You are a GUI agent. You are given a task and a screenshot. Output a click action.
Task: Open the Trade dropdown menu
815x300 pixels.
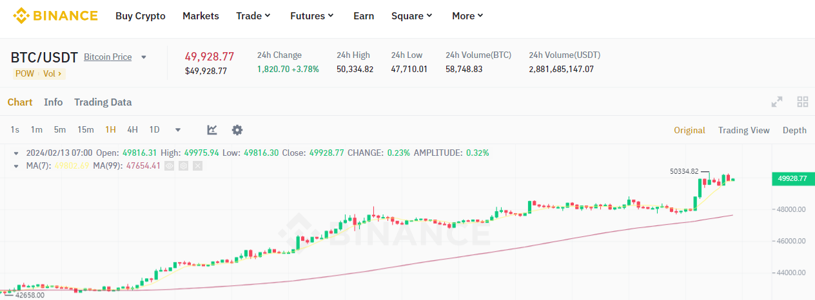coord(253,15)
